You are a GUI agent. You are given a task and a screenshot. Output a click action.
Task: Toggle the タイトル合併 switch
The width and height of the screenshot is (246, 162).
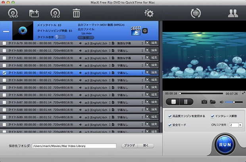(60, 37)
